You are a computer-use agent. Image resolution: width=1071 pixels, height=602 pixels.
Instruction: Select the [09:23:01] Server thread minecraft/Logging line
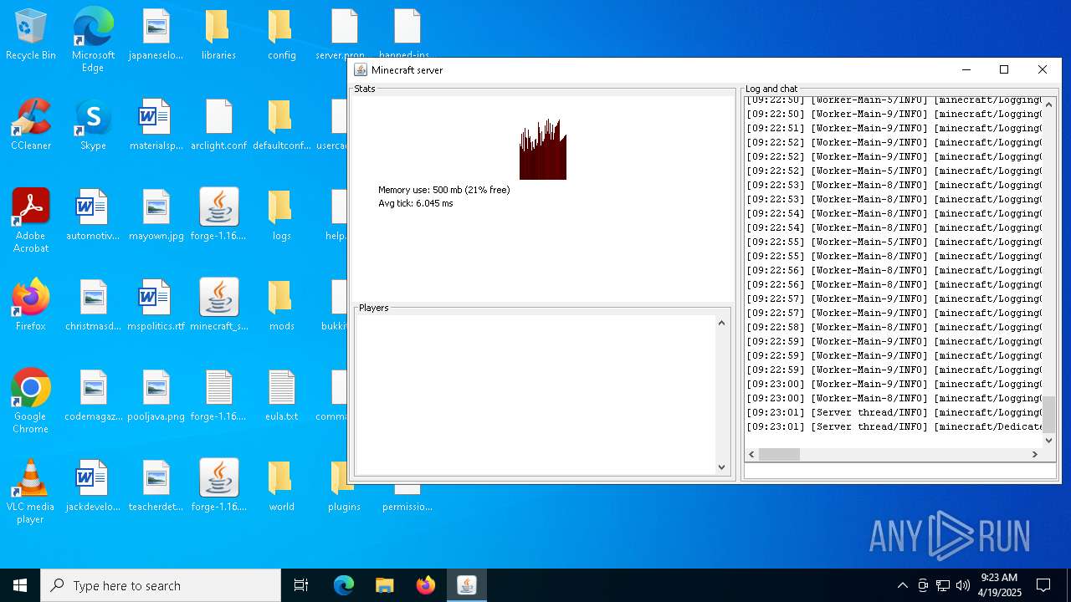tap(894, 412)
